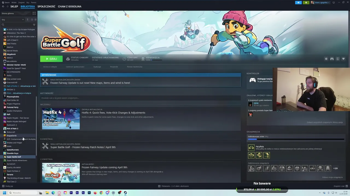350x196 pixels.
Task: Open the achievements gear icon in game bar
Action: tap(143, 59)
